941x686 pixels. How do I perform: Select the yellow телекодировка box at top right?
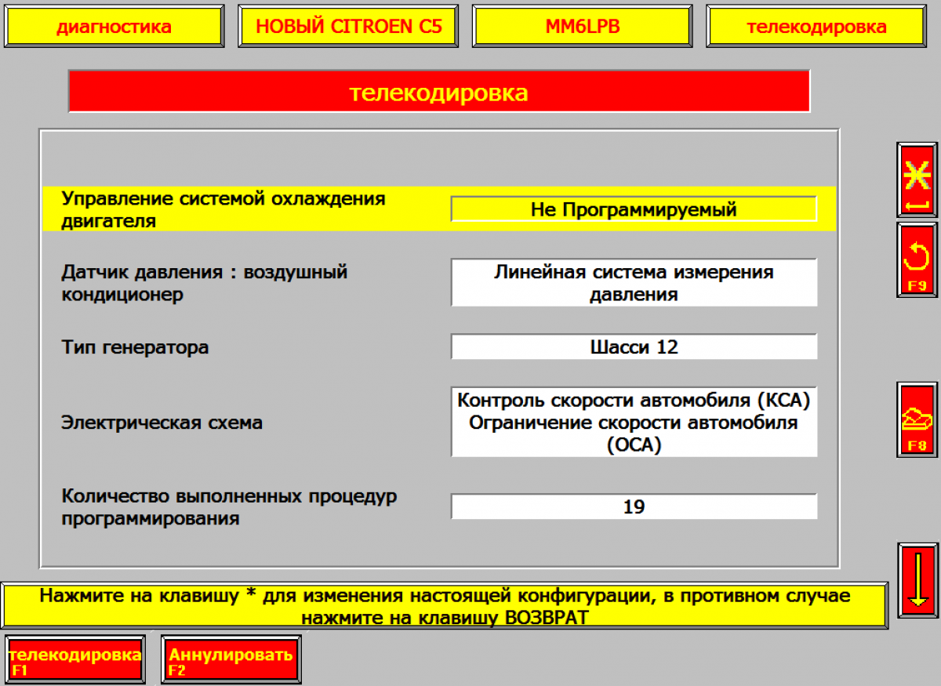click(x=816, y=27)
